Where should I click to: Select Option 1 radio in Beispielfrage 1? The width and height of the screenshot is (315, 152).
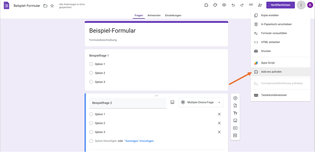tap(91, 64)
